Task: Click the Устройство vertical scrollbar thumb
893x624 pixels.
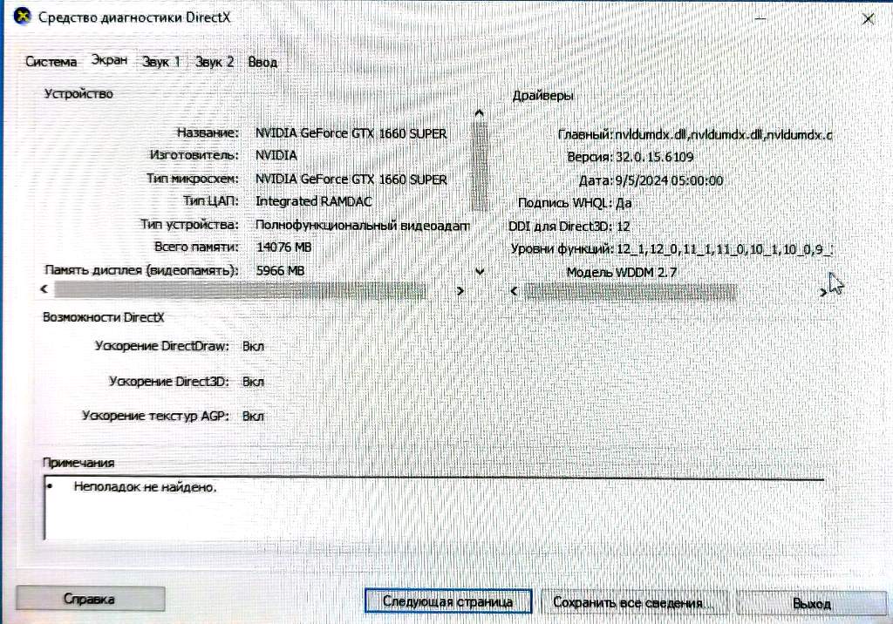Action: tap(479, 166)
